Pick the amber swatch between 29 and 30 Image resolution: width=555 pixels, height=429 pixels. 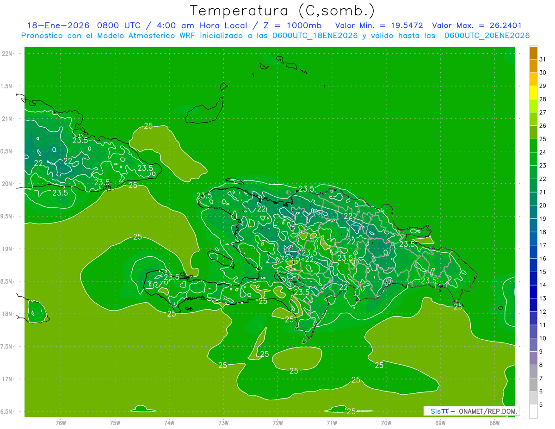(533, 79)
